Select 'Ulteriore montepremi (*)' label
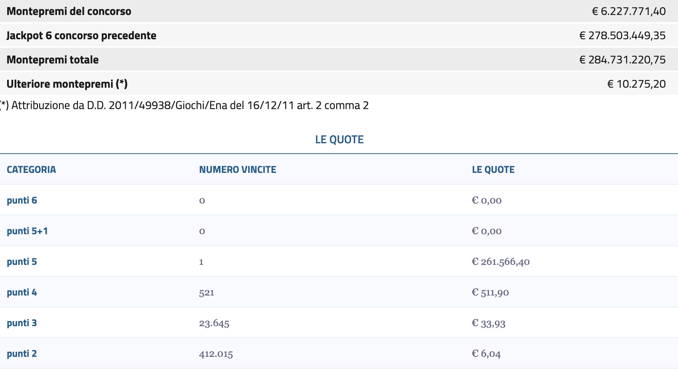Screen dimensions: 678x370 tap(67, 84)
